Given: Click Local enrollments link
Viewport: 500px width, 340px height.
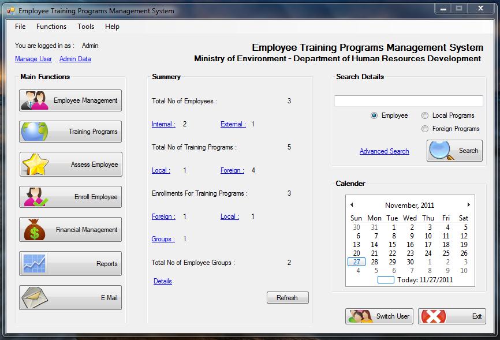Looking at the screenshot, I should [x=230, y=216].
